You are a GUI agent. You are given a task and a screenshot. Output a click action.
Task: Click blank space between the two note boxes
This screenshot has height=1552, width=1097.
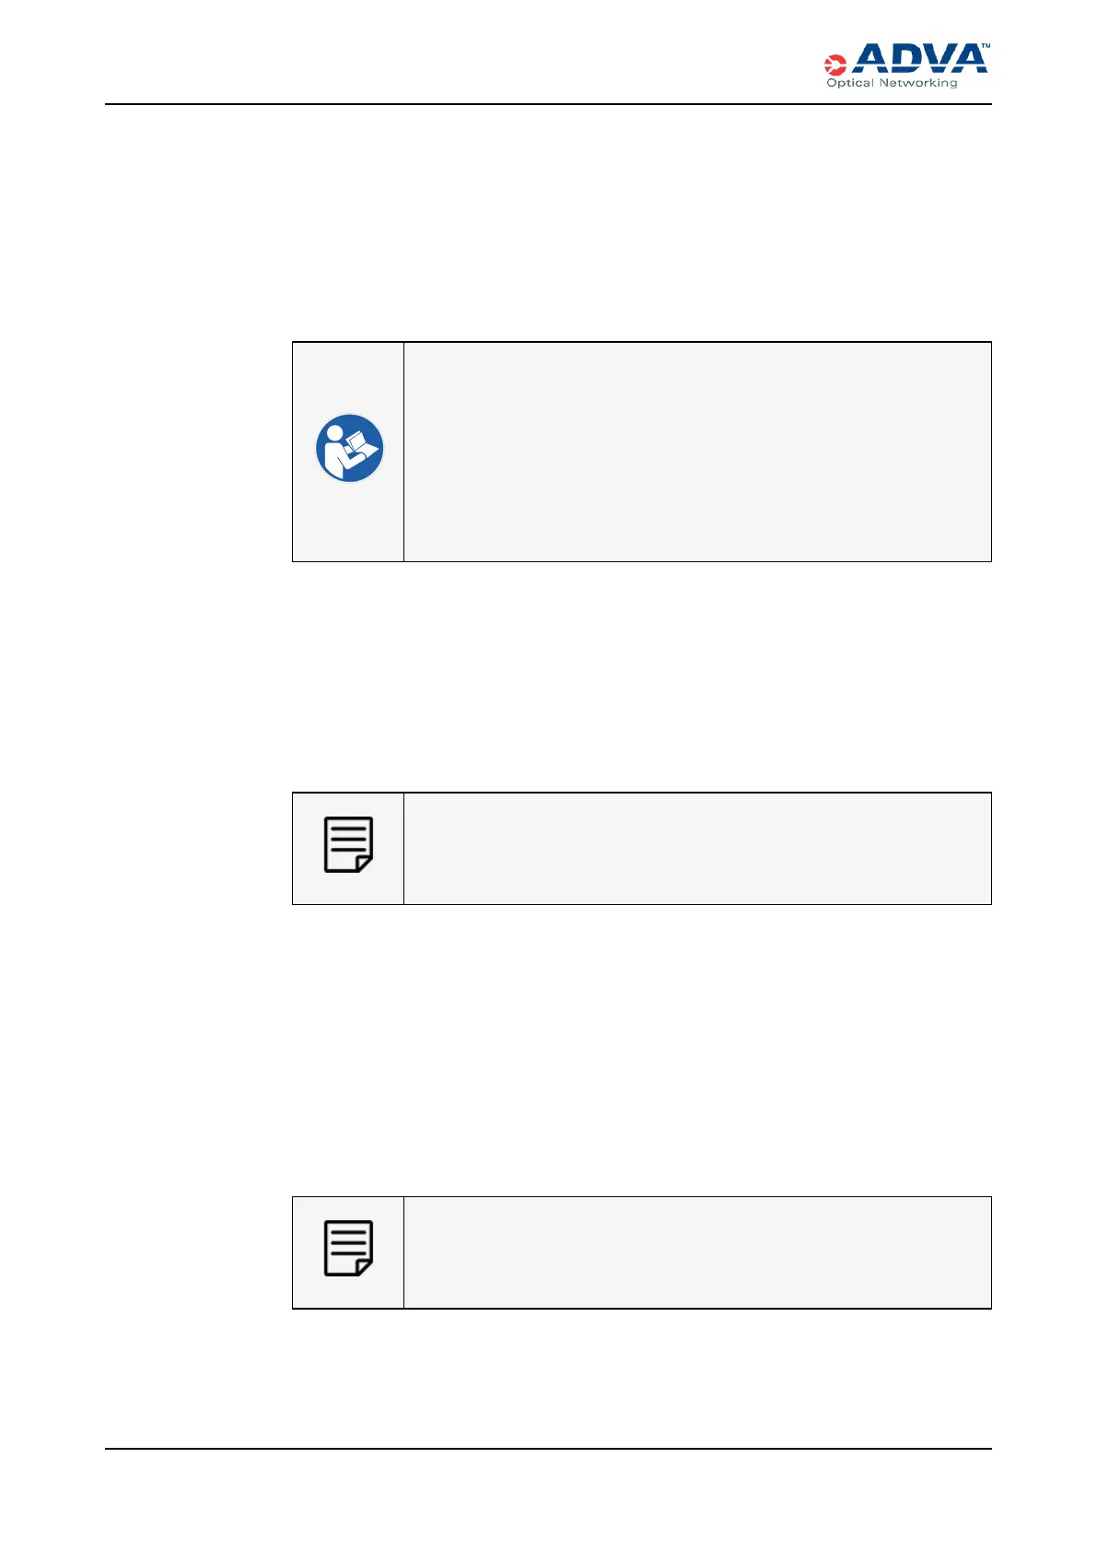(x=640, y=1051)
